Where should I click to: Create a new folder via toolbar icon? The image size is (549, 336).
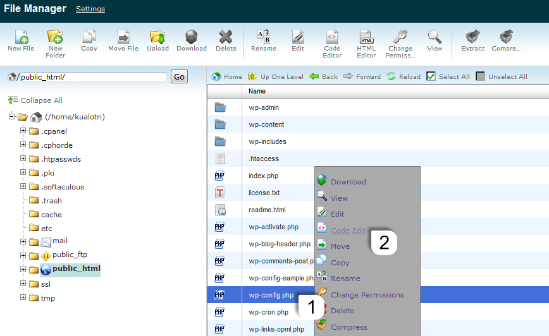(55, 38)
